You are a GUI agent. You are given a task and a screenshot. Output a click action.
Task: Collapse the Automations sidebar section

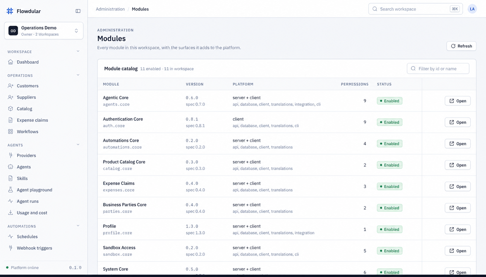tap(78, 226)
